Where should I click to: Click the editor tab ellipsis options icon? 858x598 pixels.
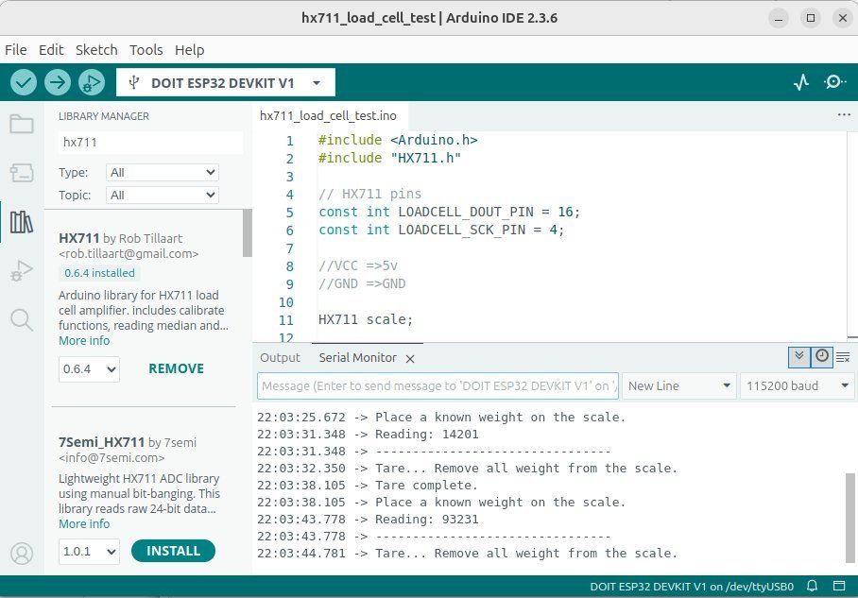coord(844,115)
